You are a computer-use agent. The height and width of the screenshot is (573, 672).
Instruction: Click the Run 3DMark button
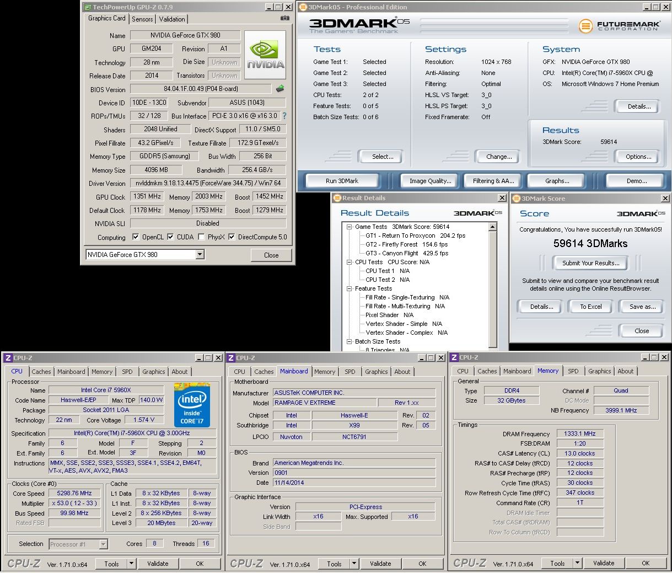click(342, 181)
